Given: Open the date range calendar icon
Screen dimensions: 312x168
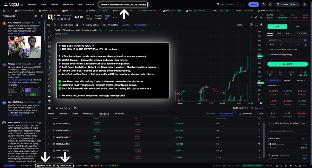Looking at the screenshot, I should (x=75, y=108).
